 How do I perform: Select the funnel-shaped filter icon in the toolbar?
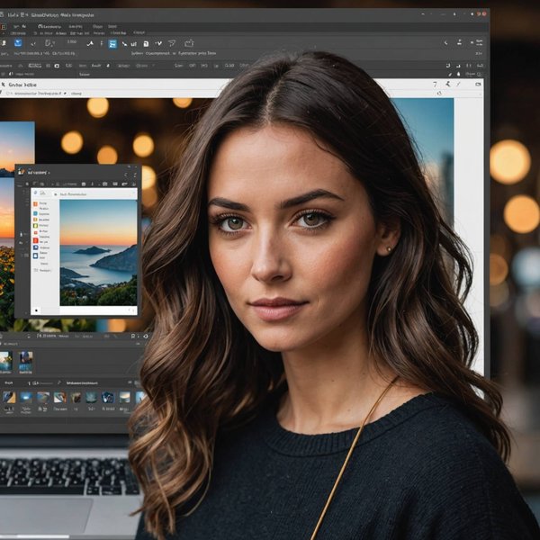click(x=172, y=43)
